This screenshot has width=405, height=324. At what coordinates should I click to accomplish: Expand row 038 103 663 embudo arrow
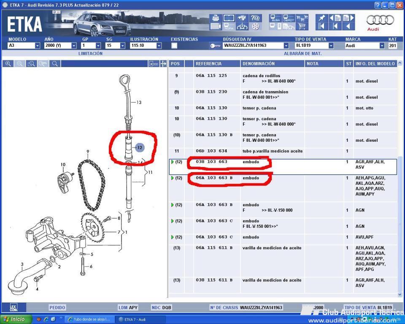pyautogui.click(x=172, y=162)
